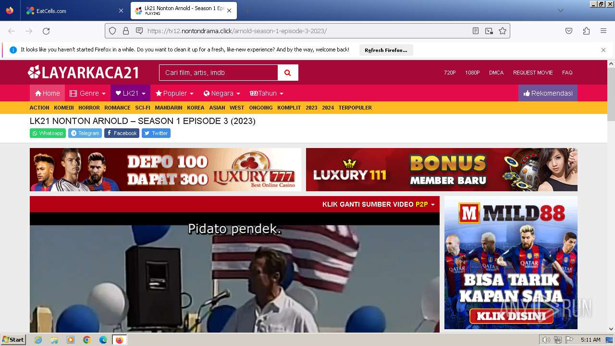The image size is (615, 346).
Task: Open a new tab with the plus button
Action: [x=247, y=11]
